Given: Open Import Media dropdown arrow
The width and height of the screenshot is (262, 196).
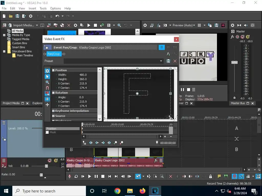Looking at the screenshot, I should 37,25.
